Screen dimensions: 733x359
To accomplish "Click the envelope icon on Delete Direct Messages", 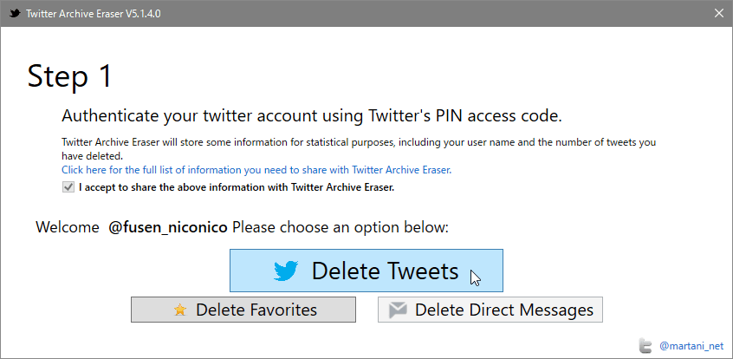I will click(x=398, y=310).
